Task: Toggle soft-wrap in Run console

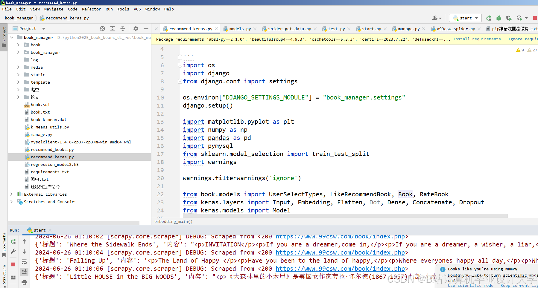Action: coord(24,262)
